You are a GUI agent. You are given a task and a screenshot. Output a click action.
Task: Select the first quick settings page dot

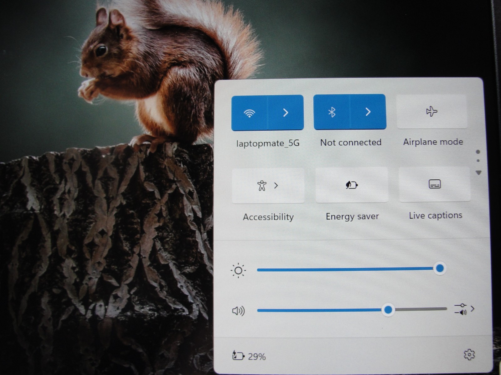pos(478,152)
